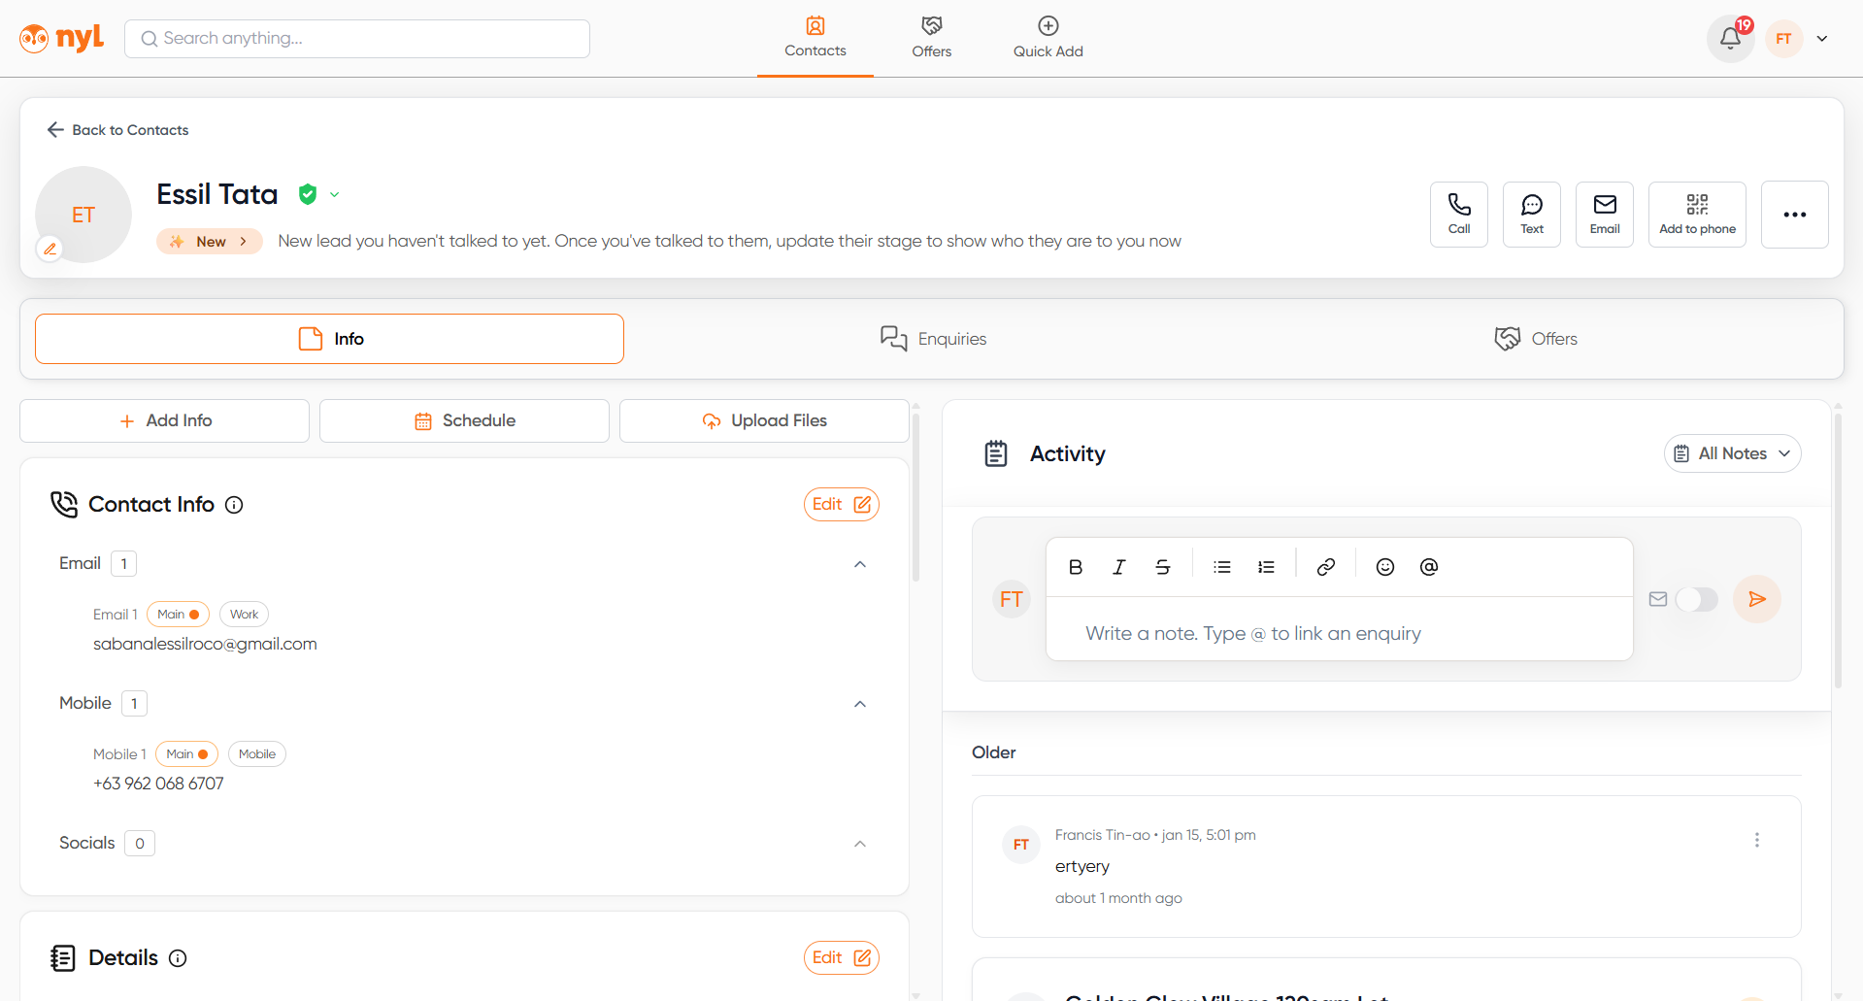Open the All Notes filter dropdown

pyautogui.click(x=1732, y=453)
